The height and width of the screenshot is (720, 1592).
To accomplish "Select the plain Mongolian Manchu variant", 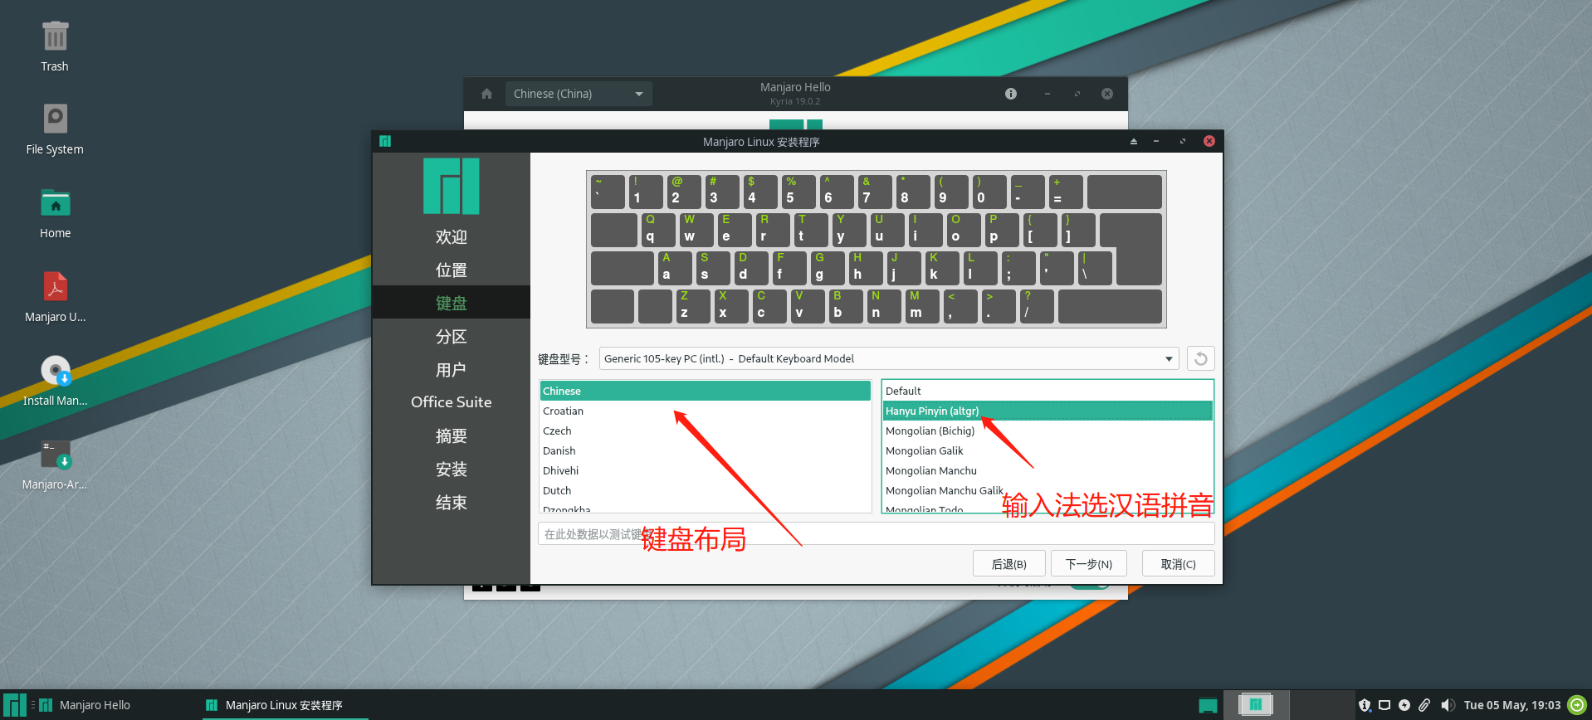I will point(1047,470).
